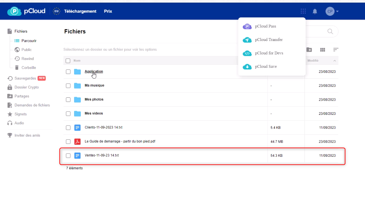Click the pCloud for Devs icon
Image resolution: width=365 pixels, height=199 pixels.
coord(247,53)
